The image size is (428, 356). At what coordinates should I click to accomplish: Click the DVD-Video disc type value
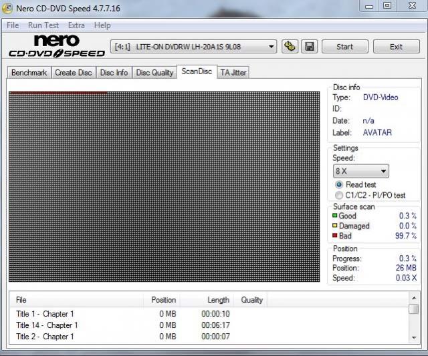381,98
